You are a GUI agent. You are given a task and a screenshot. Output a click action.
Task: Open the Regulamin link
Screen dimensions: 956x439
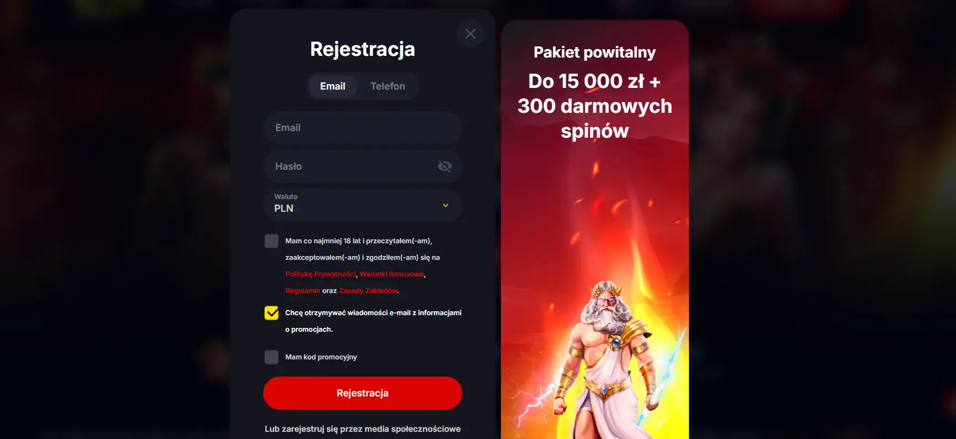click(x=302, y=291)
